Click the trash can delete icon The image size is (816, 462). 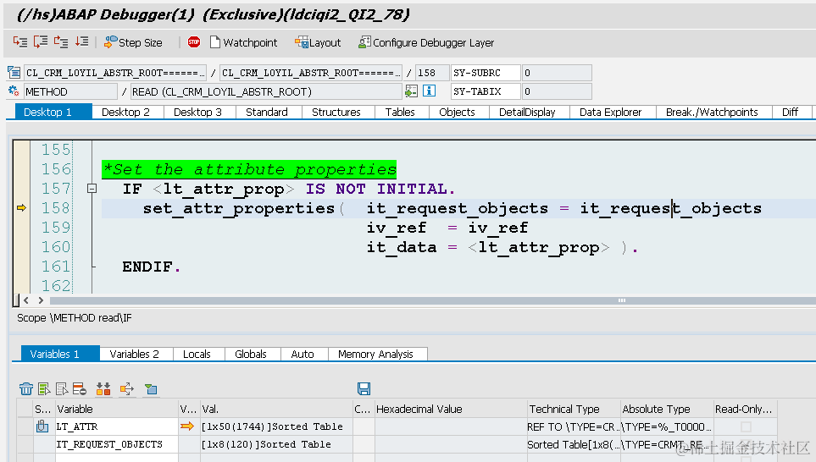[26, 388]
